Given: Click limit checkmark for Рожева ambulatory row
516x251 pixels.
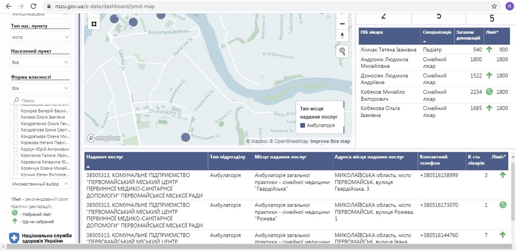Looking at the screenshot, I should (x=502, y=204).
